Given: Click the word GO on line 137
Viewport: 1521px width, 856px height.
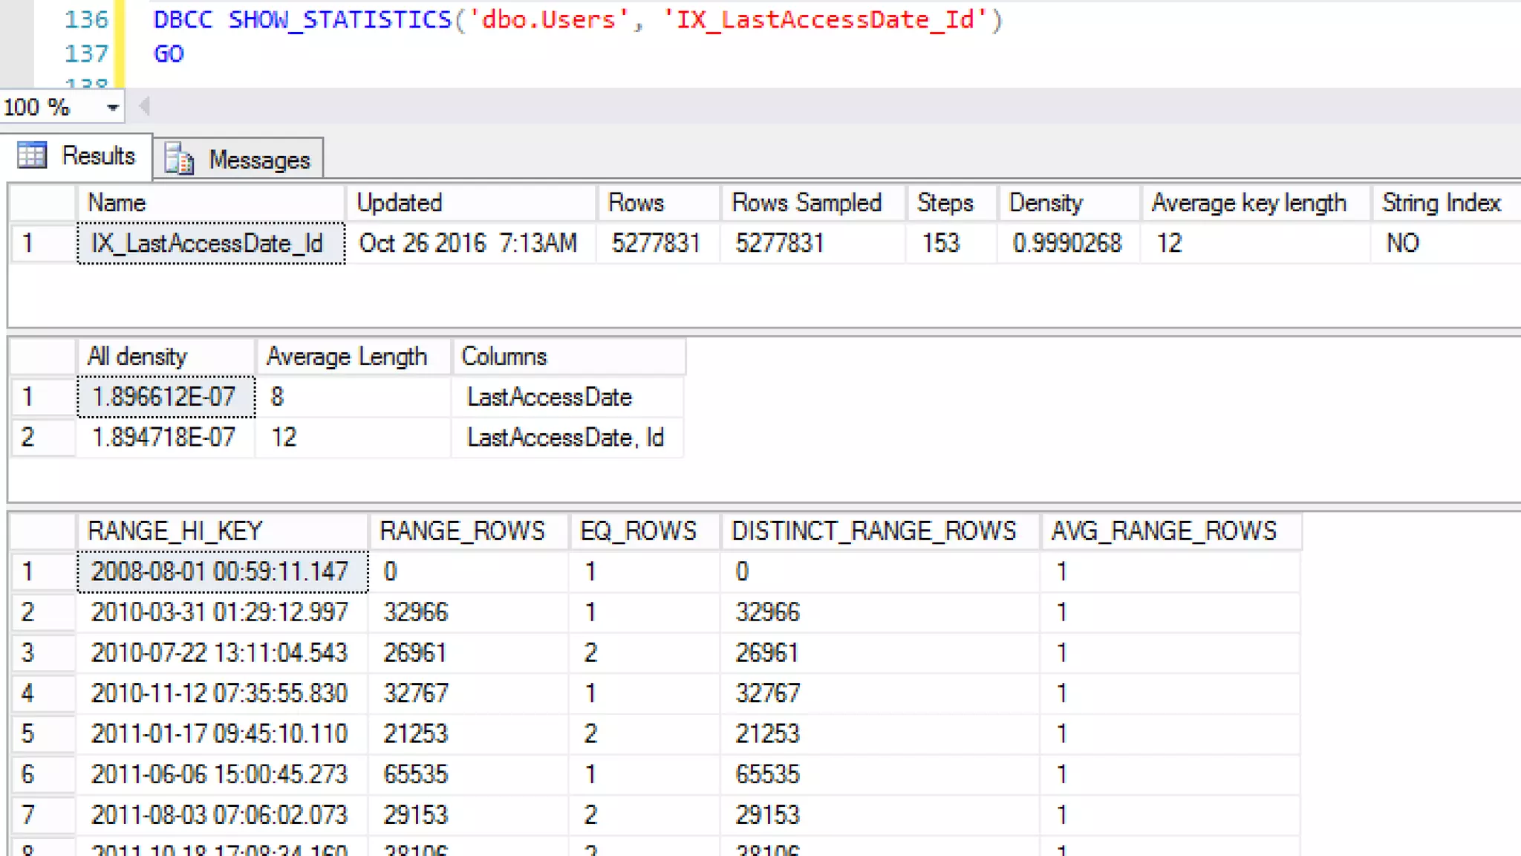Looking at the screenshot, I should [x=169, y=53].
